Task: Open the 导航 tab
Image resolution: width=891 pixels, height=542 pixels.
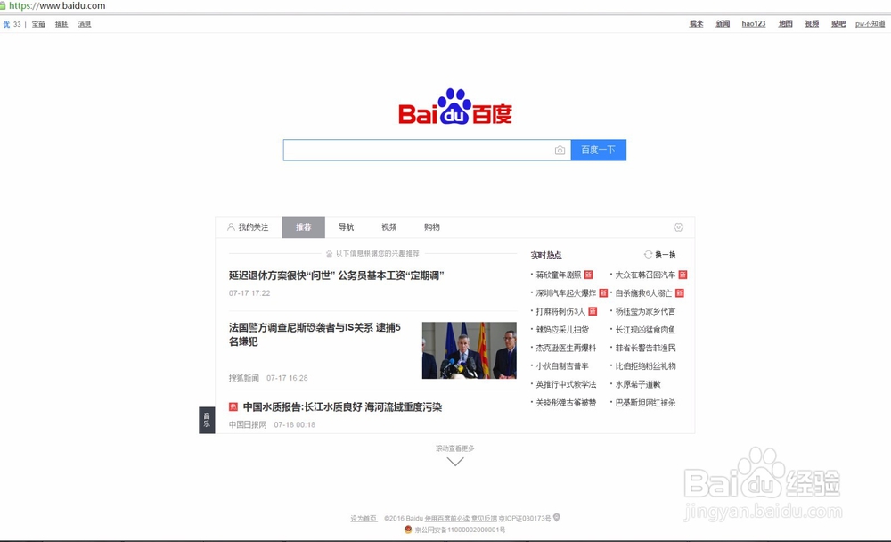Action: click(x=346, y=227)
